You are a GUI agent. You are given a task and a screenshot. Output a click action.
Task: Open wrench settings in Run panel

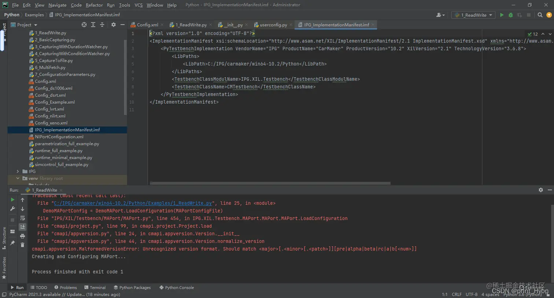12,209
